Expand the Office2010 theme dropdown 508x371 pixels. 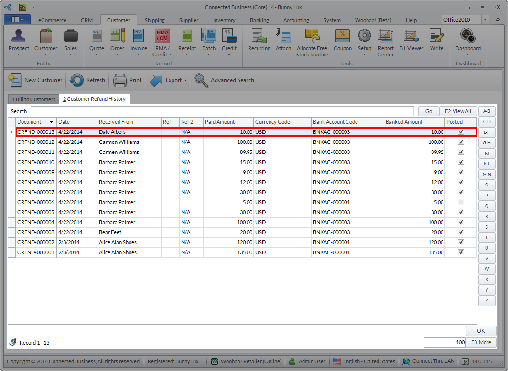pyautogui.click(x=485, y=19)
